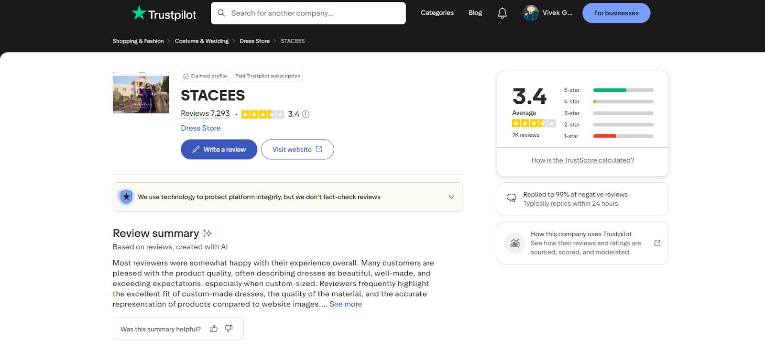Open the Vivek G... account menu

557,13
